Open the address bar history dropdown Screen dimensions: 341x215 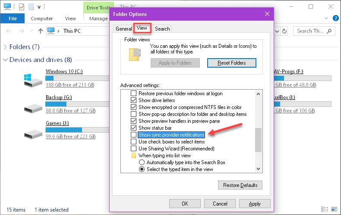click(x=277, y=31)
